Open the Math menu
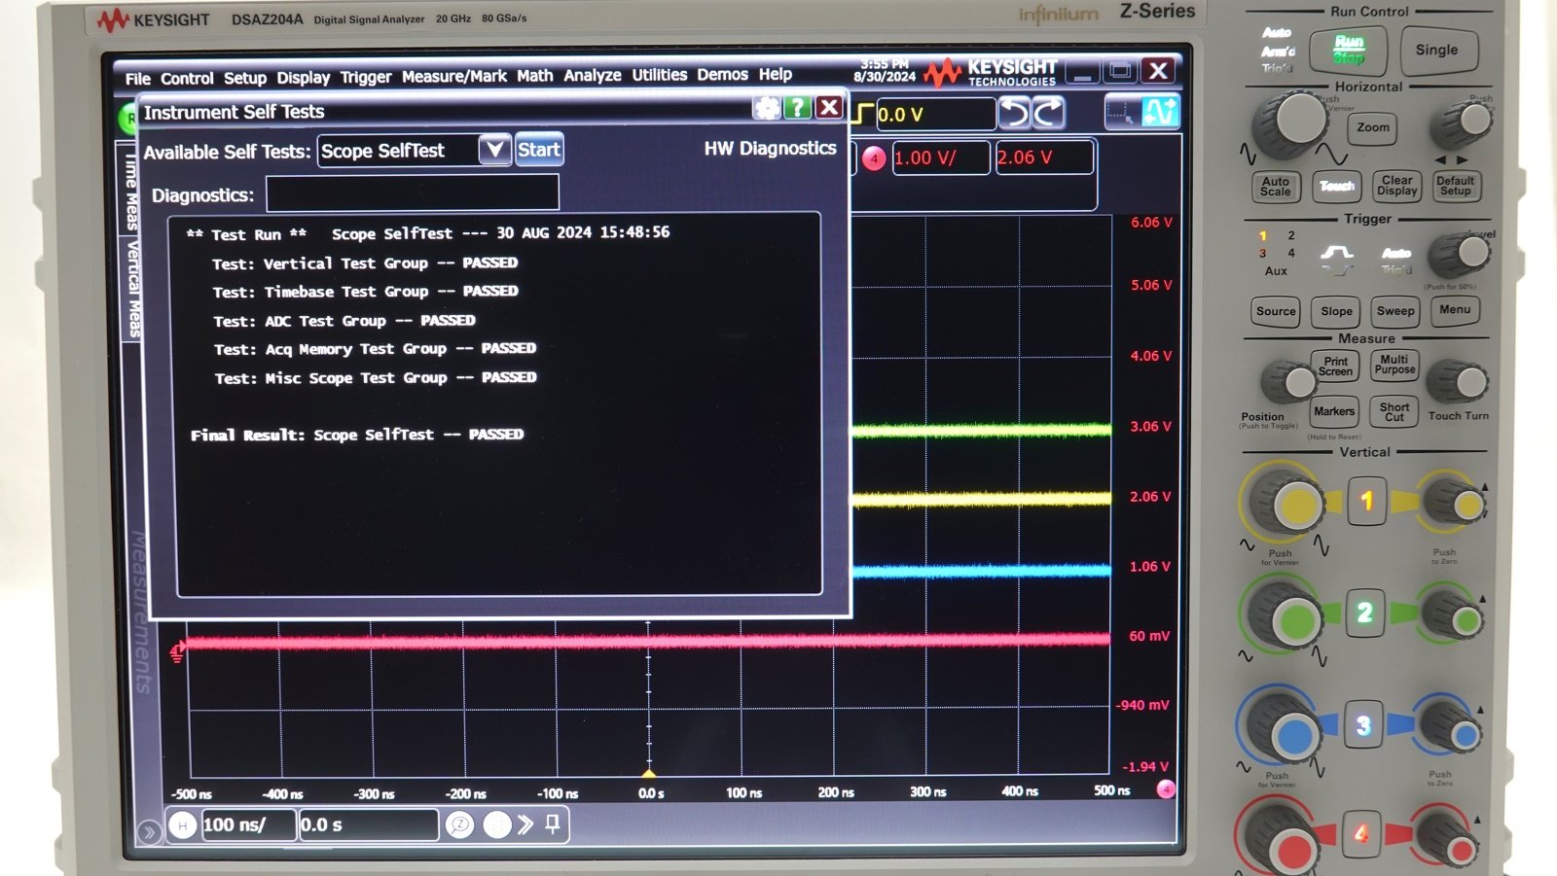 [x=534, y=76]
